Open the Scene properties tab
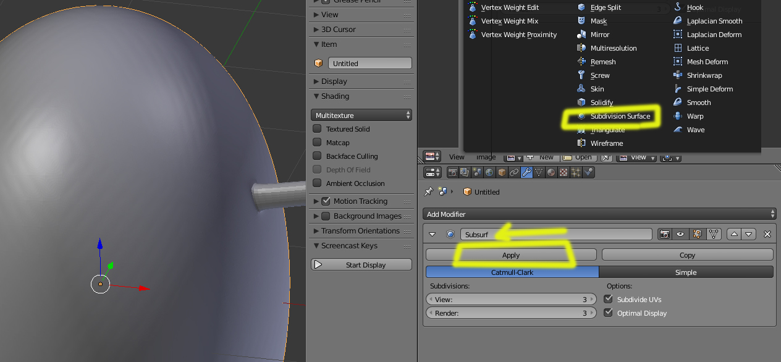Viewport: 781px width, 362px height. [477, 172]
